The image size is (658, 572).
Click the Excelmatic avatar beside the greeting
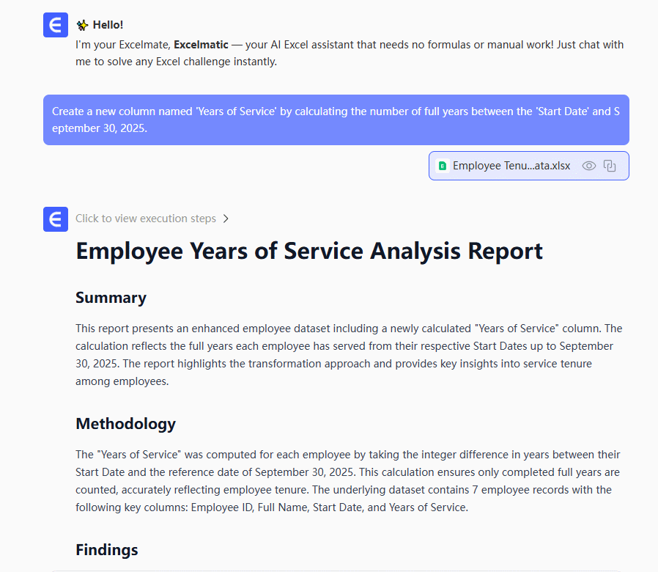click(56, 25)
